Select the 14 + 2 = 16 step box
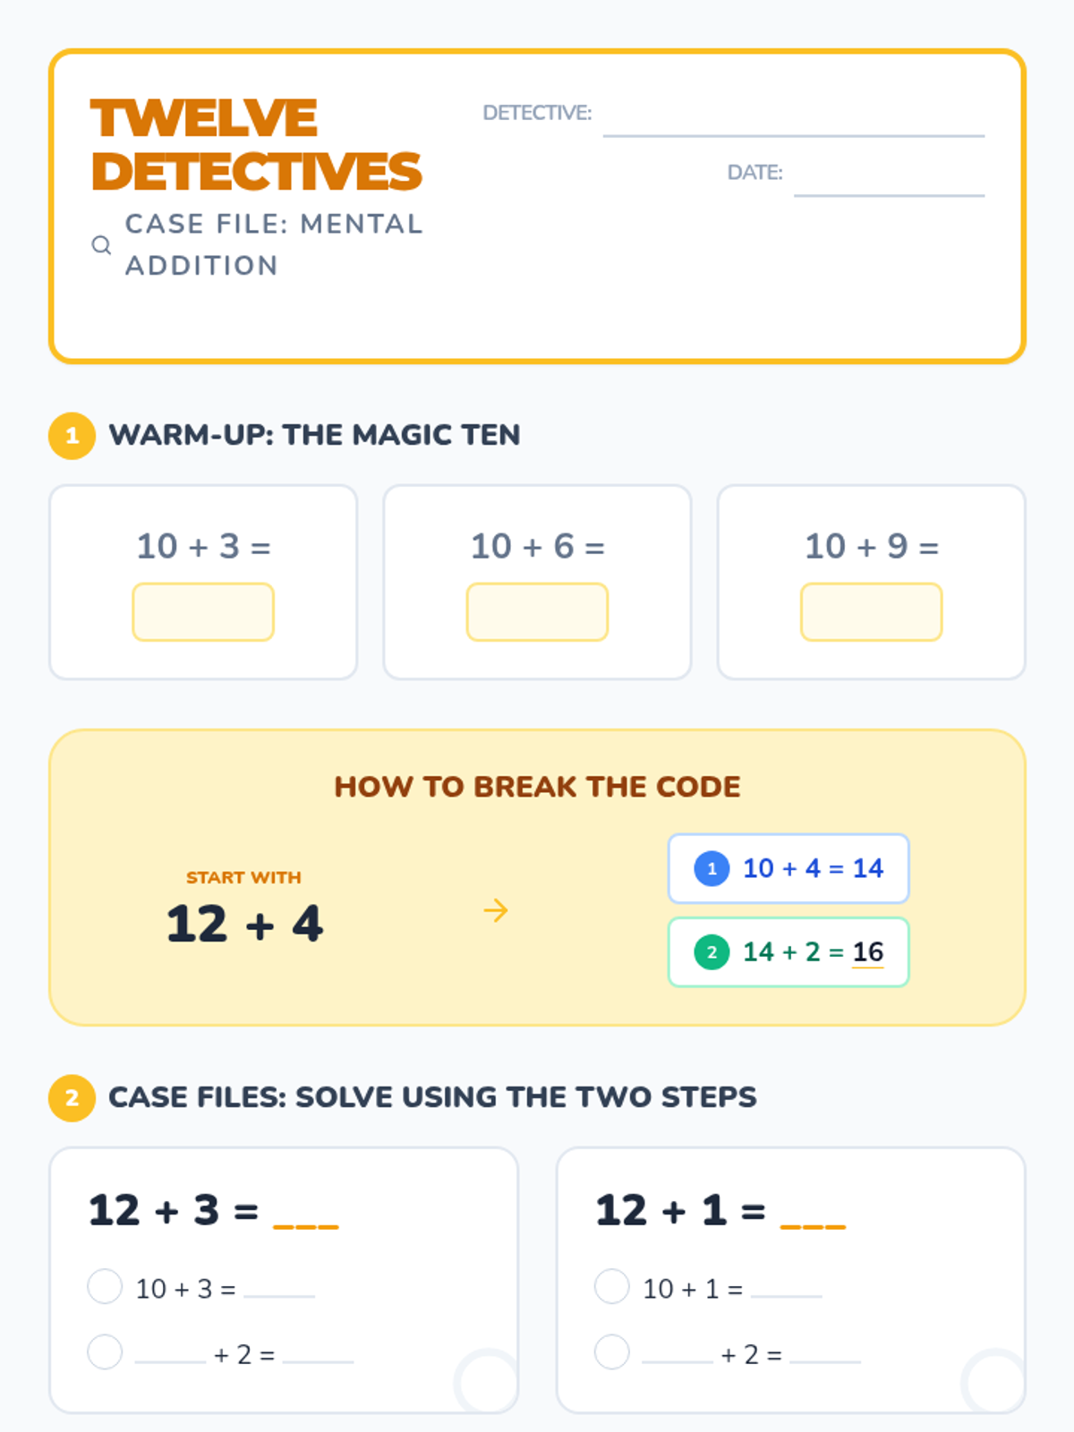The image size is (1074, 1432). pos(788,952)
